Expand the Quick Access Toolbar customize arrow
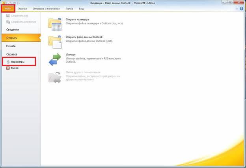 coord(19,3)
